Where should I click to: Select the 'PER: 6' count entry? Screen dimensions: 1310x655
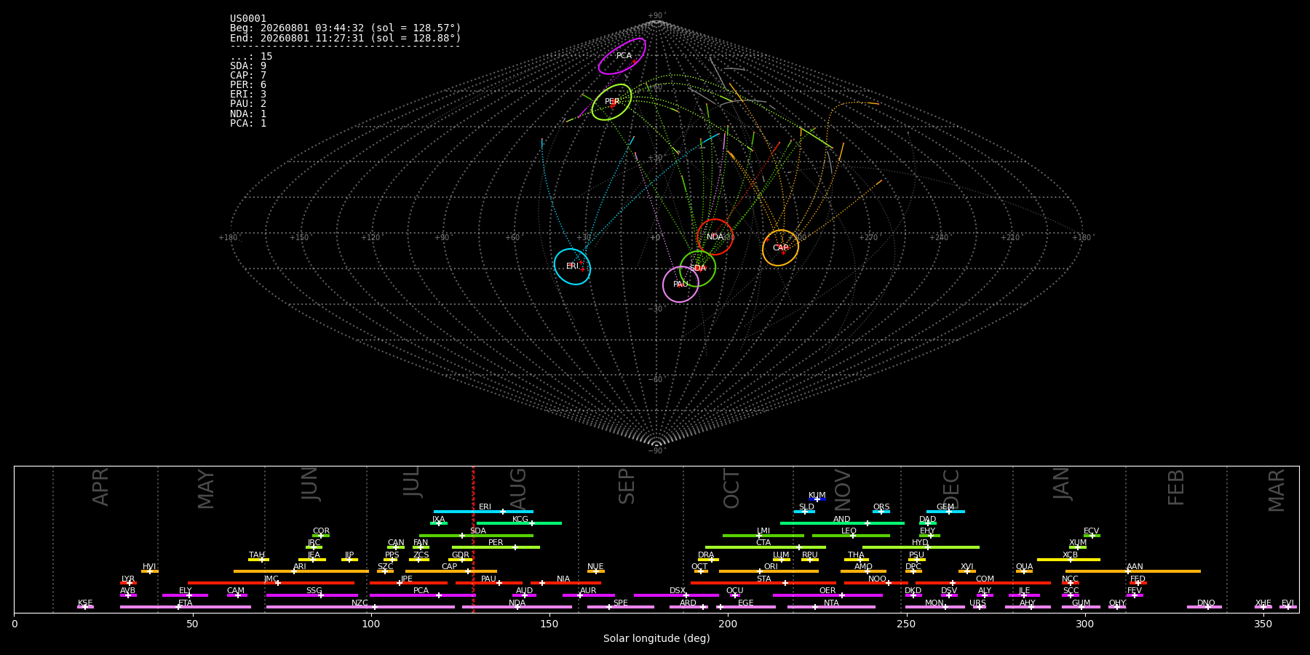click(x=248, y=85)
